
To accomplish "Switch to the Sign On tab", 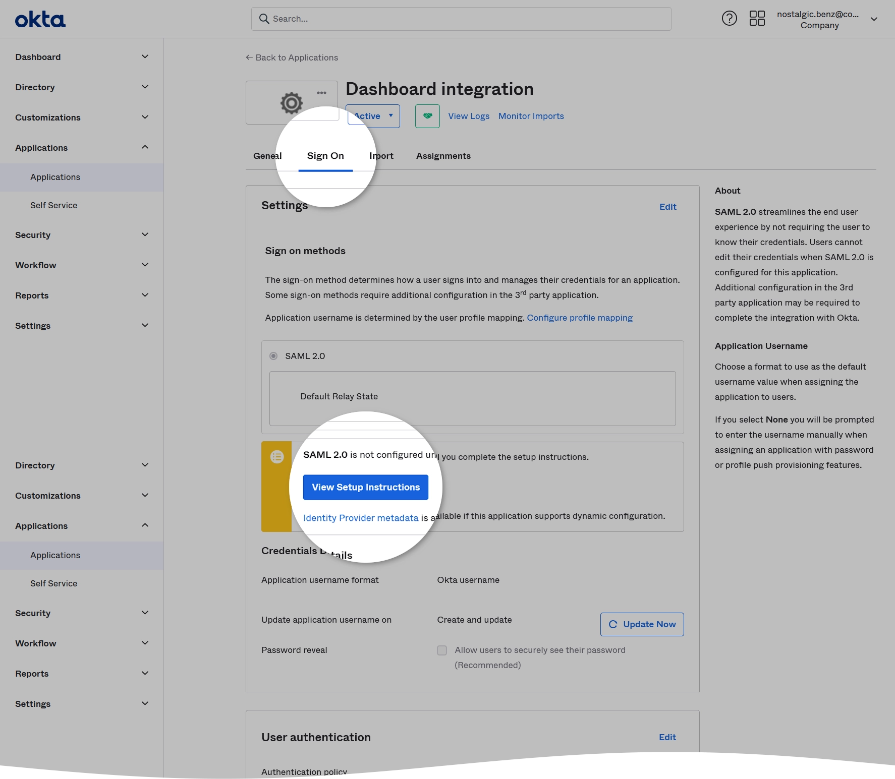I will click(x=325, y=156).
